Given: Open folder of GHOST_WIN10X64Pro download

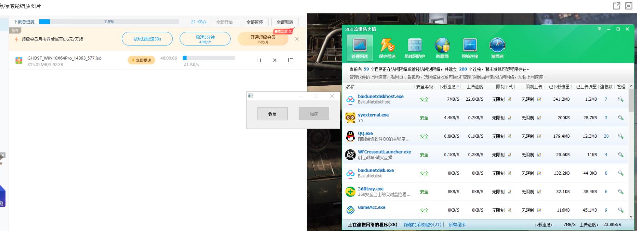Looking at the screenshot, I should (x=291, y=60).
